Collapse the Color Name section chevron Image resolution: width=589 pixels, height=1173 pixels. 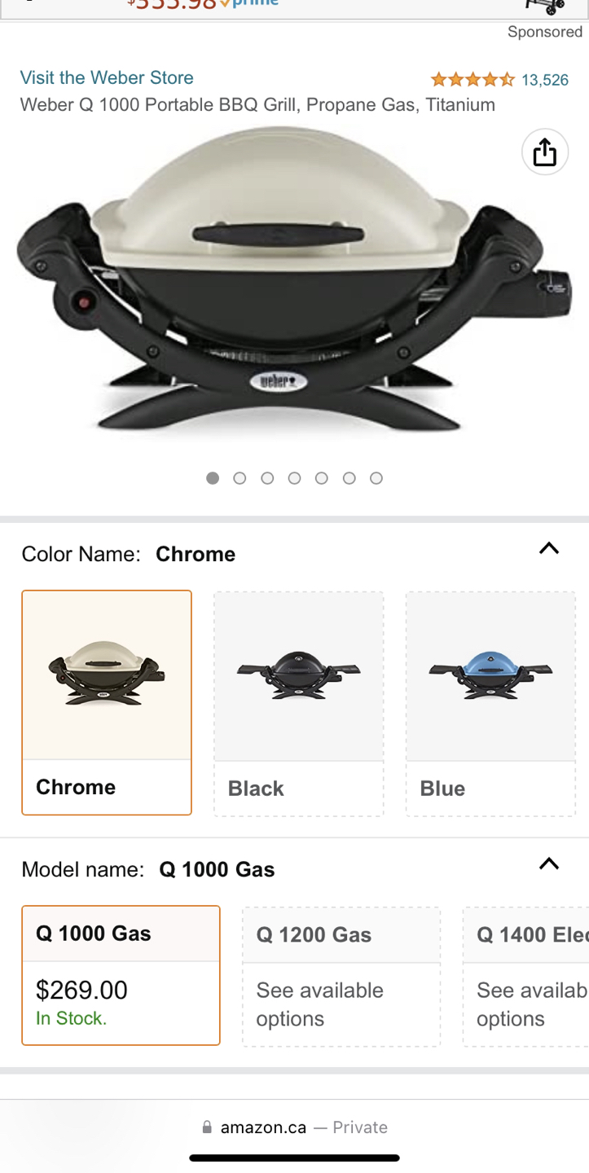tap(549, 548)
